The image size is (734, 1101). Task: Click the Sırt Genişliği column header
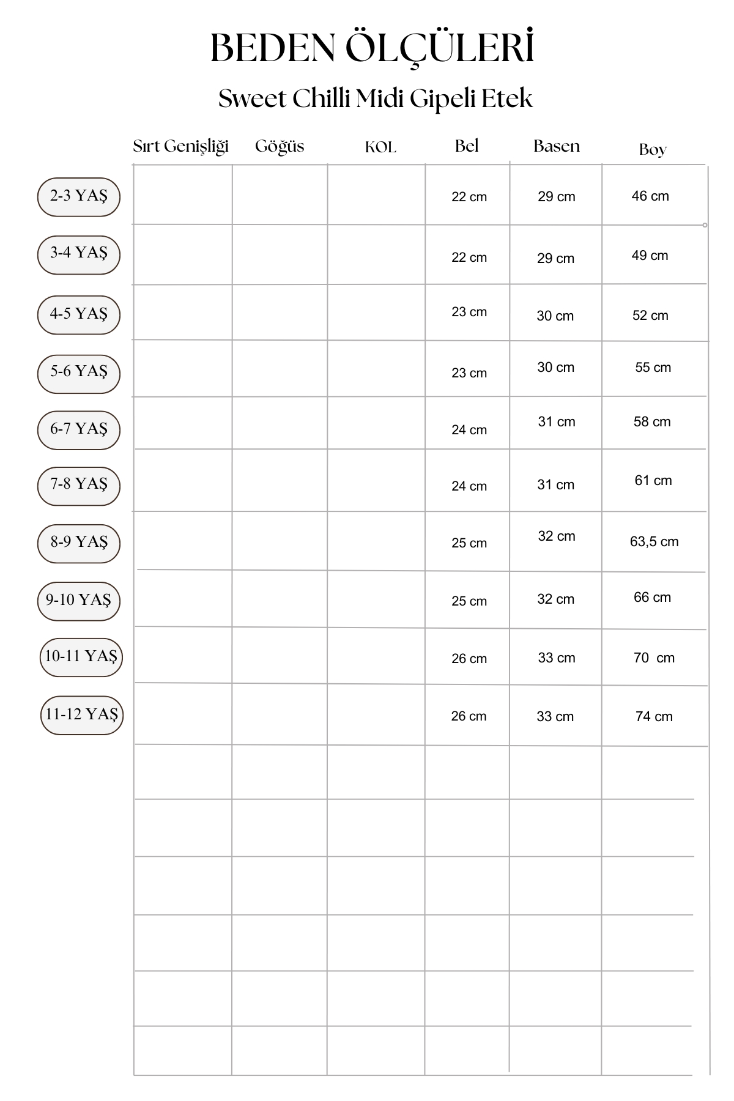181,146
